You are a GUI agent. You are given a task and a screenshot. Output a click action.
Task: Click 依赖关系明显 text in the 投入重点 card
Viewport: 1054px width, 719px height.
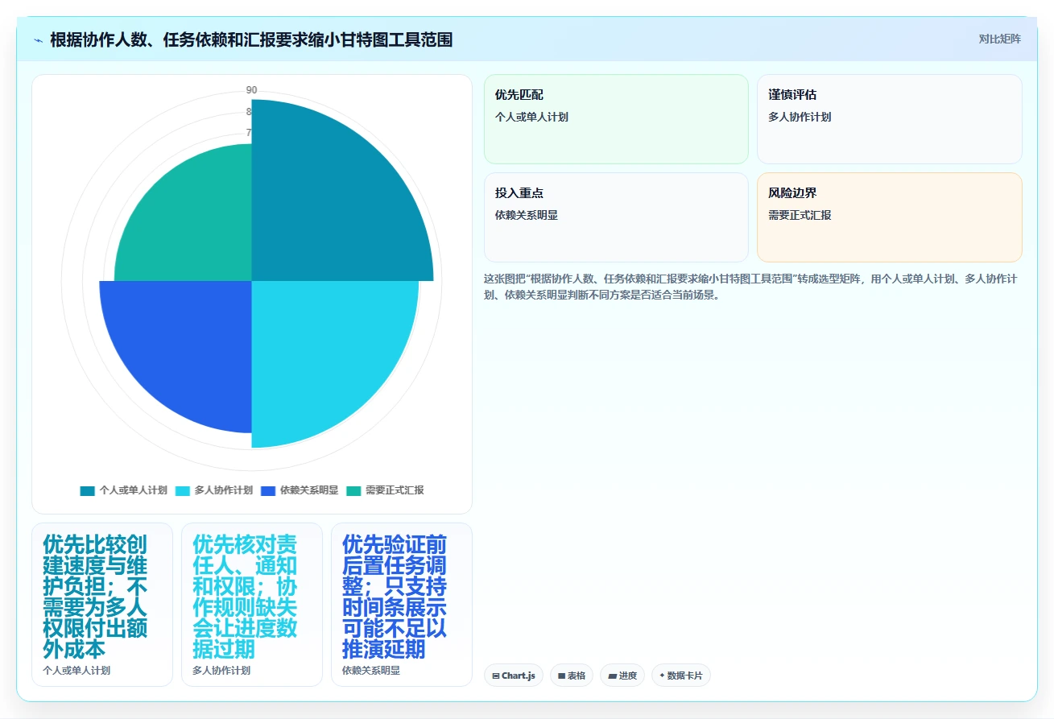pyautogui.click(x=527, y=215)
